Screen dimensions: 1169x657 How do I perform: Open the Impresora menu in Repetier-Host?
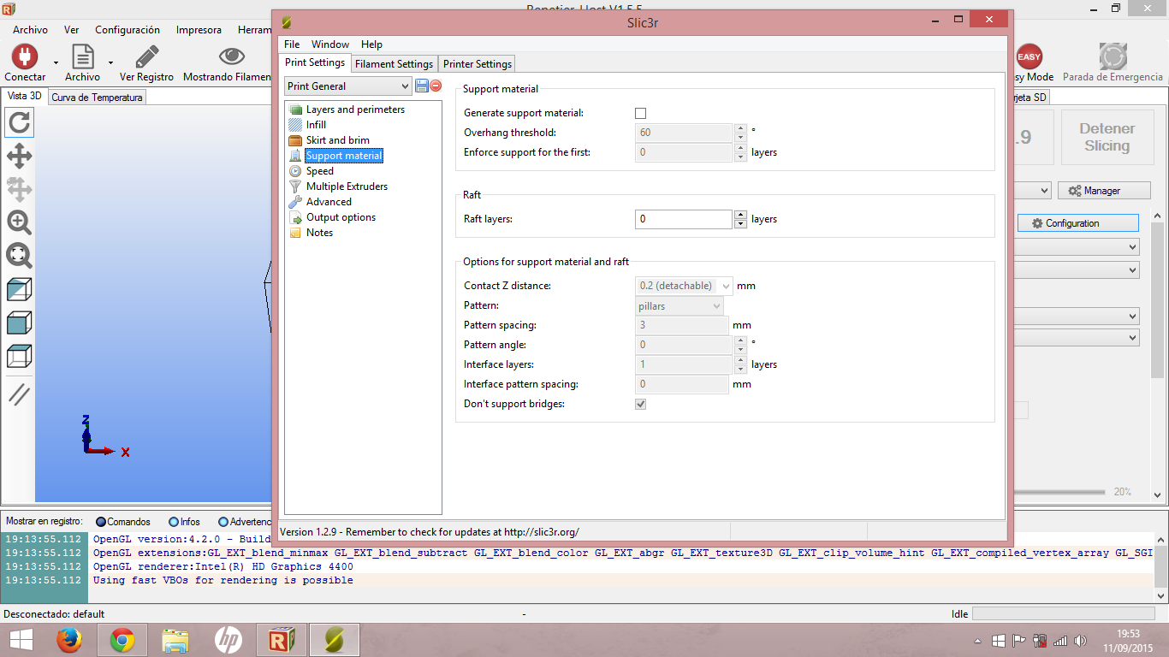(x=199, y=30)
